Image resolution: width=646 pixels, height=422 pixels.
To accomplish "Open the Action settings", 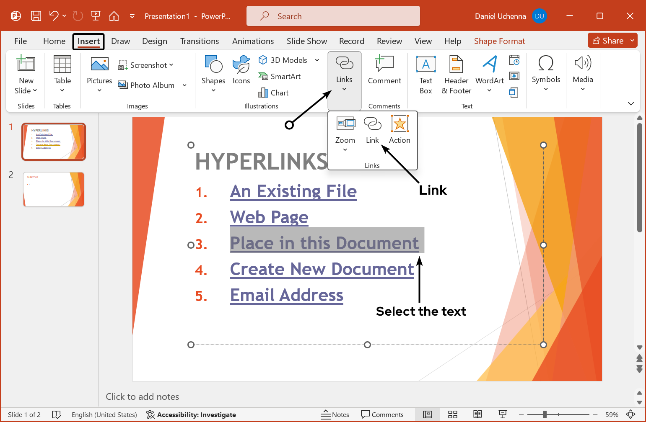I will [x=399, y=129].
